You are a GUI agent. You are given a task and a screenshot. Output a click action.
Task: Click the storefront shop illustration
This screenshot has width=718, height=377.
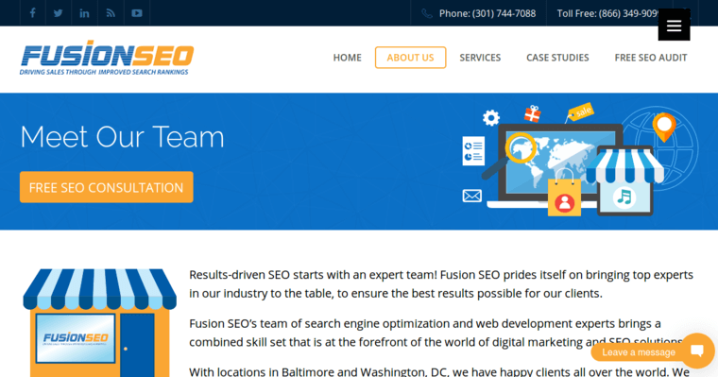pyautogui.click(x=100, y=323)
